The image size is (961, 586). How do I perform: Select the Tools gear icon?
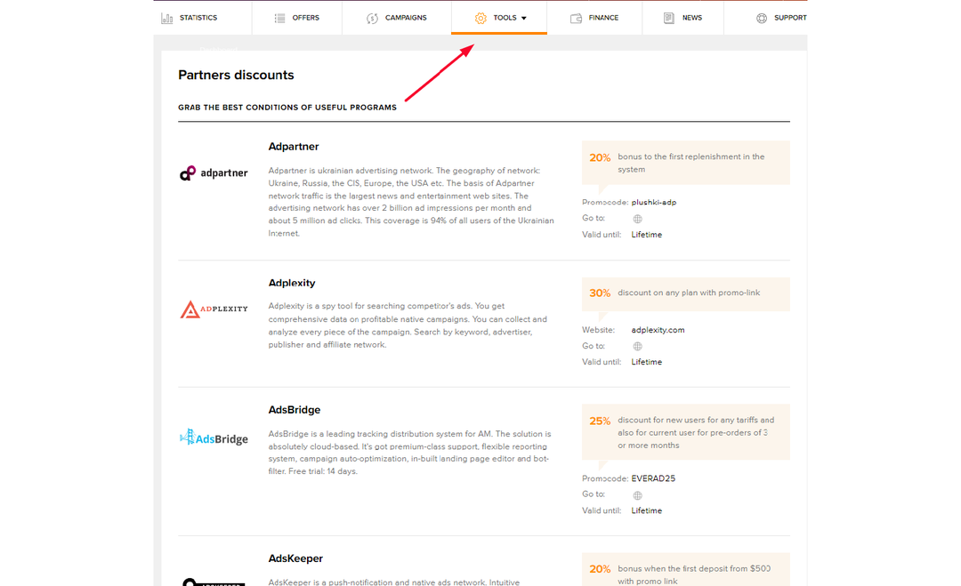(480, 17)
